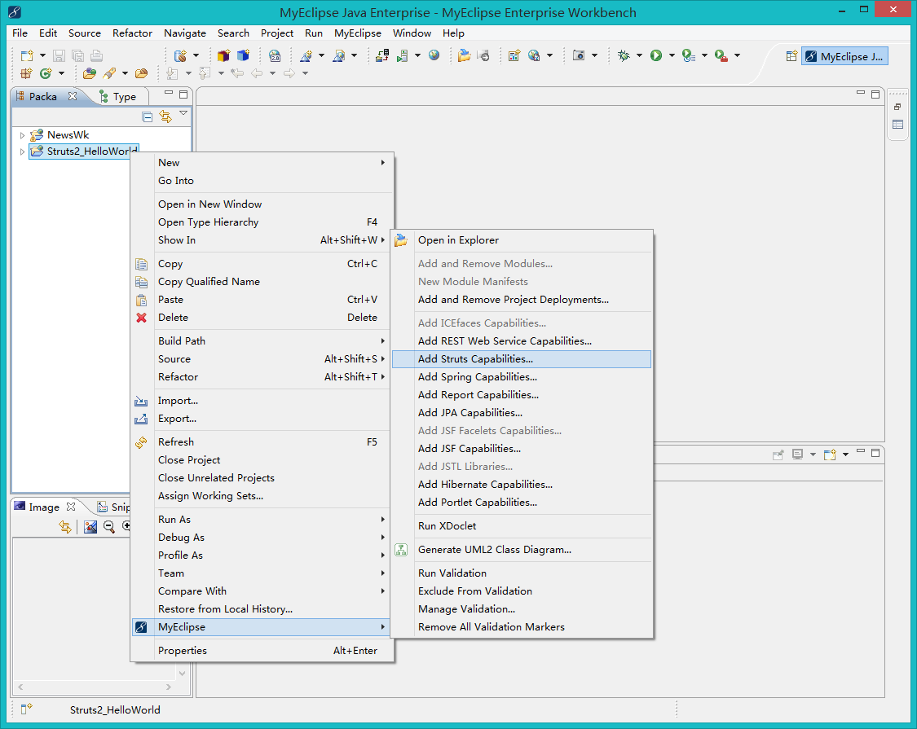Expand the Build Path submenu
The width and height of the screenshot is (917, 729).
tap(262, 340)
